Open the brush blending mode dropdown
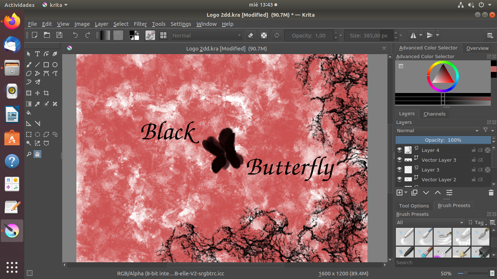497x279 pixels. 206,35
